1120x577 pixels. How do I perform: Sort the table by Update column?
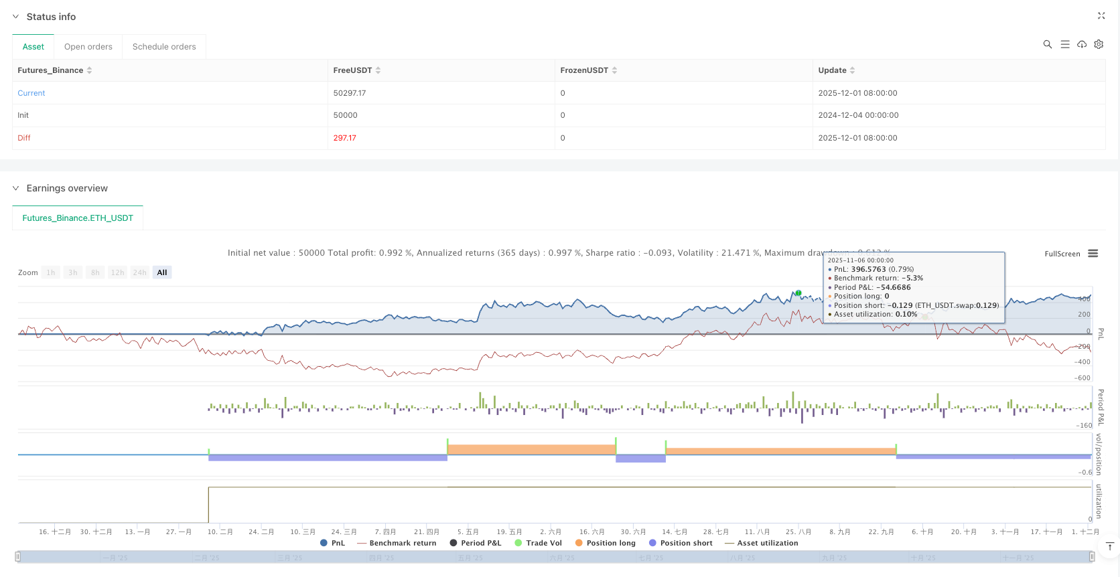(x=852, y=70)
